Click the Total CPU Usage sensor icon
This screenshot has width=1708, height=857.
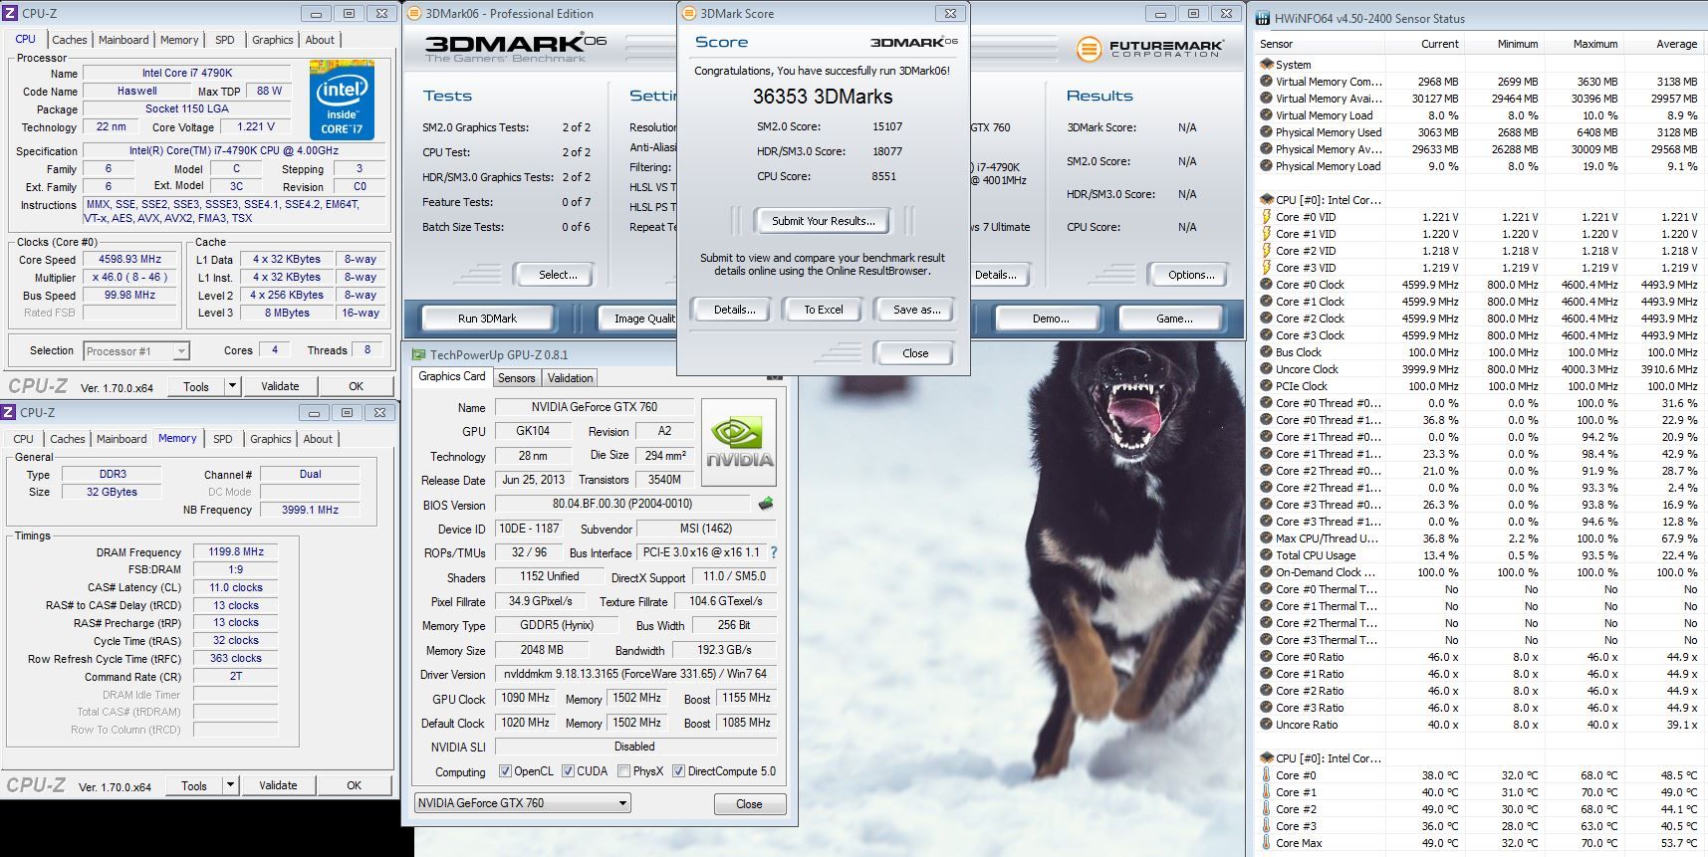click(1267, 555)
